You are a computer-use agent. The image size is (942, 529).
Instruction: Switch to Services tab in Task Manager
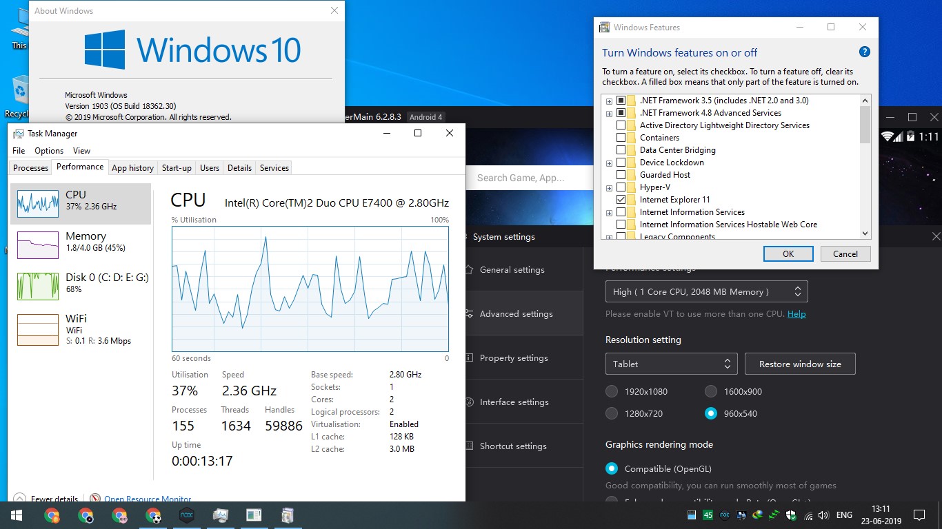274,167
